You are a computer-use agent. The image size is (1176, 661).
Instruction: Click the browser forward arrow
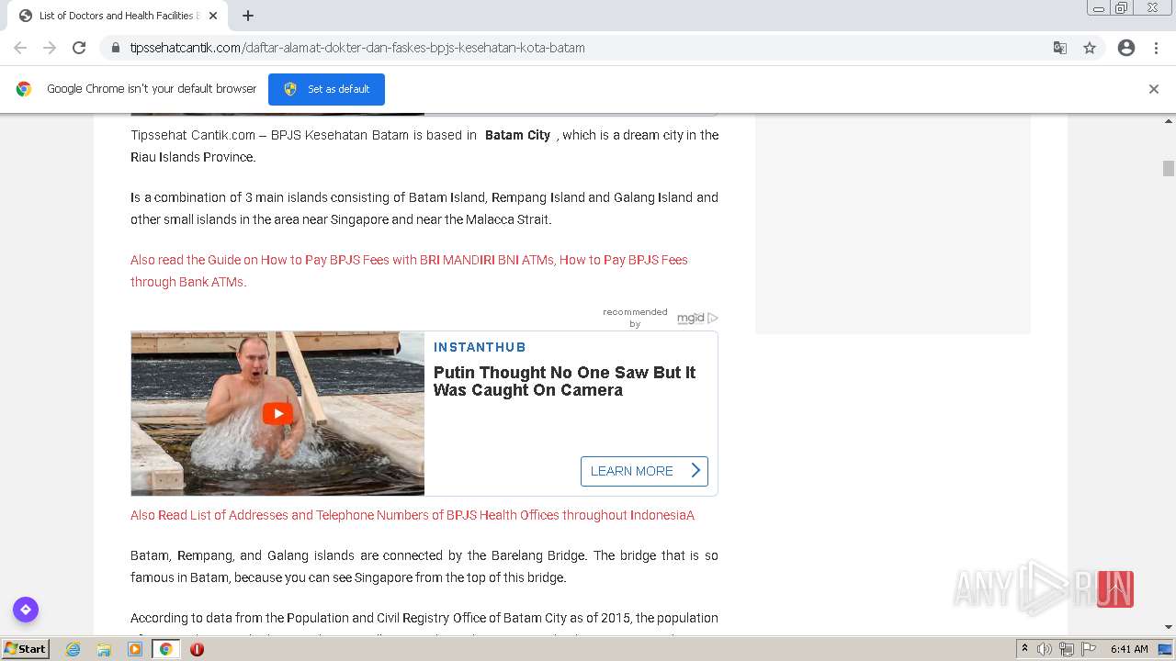[50, 48]
